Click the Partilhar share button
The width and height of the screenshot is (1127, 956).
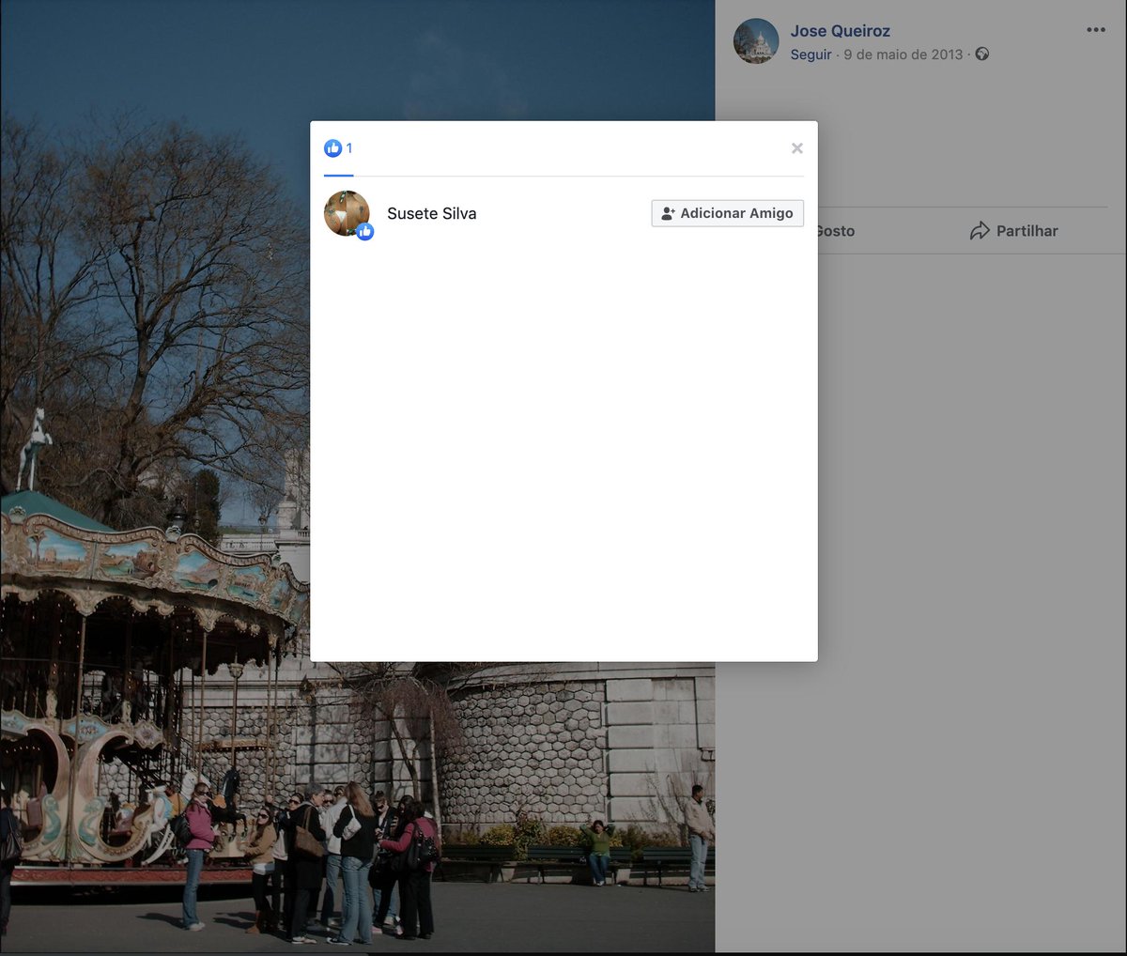point(1014,231)
